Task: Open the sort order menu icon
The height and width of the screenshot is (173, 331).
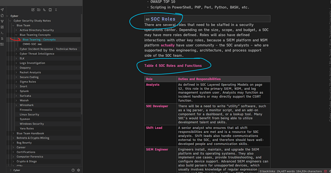Action: pos(44,10)
